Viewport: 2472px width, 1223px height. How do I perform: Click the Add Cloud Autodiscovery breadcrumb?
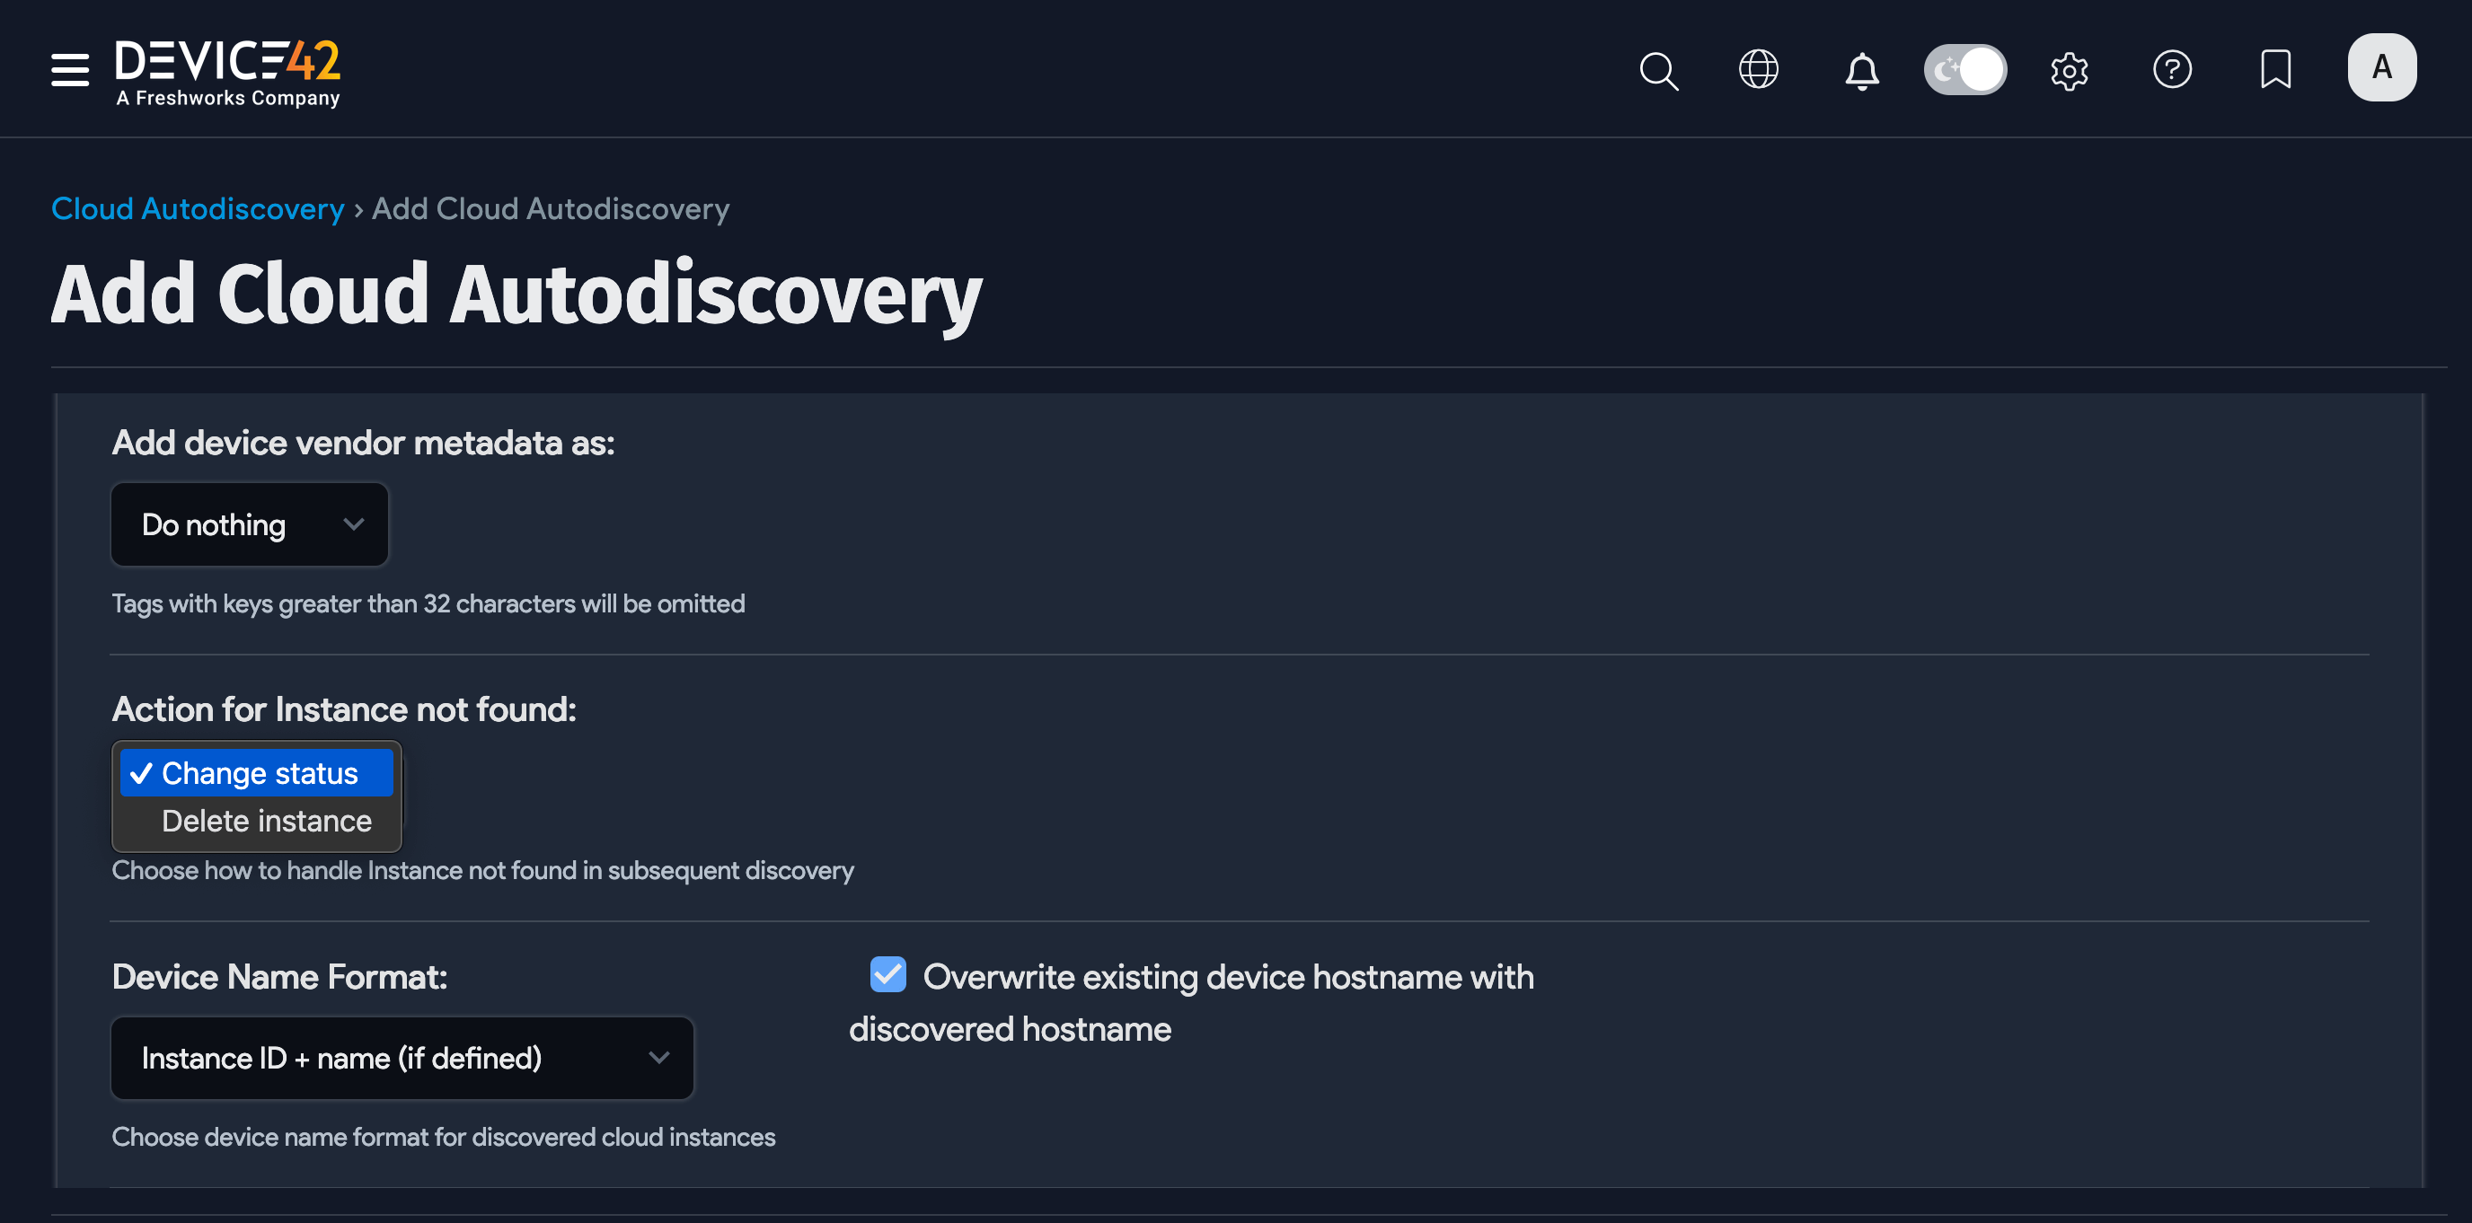(549, 208)
